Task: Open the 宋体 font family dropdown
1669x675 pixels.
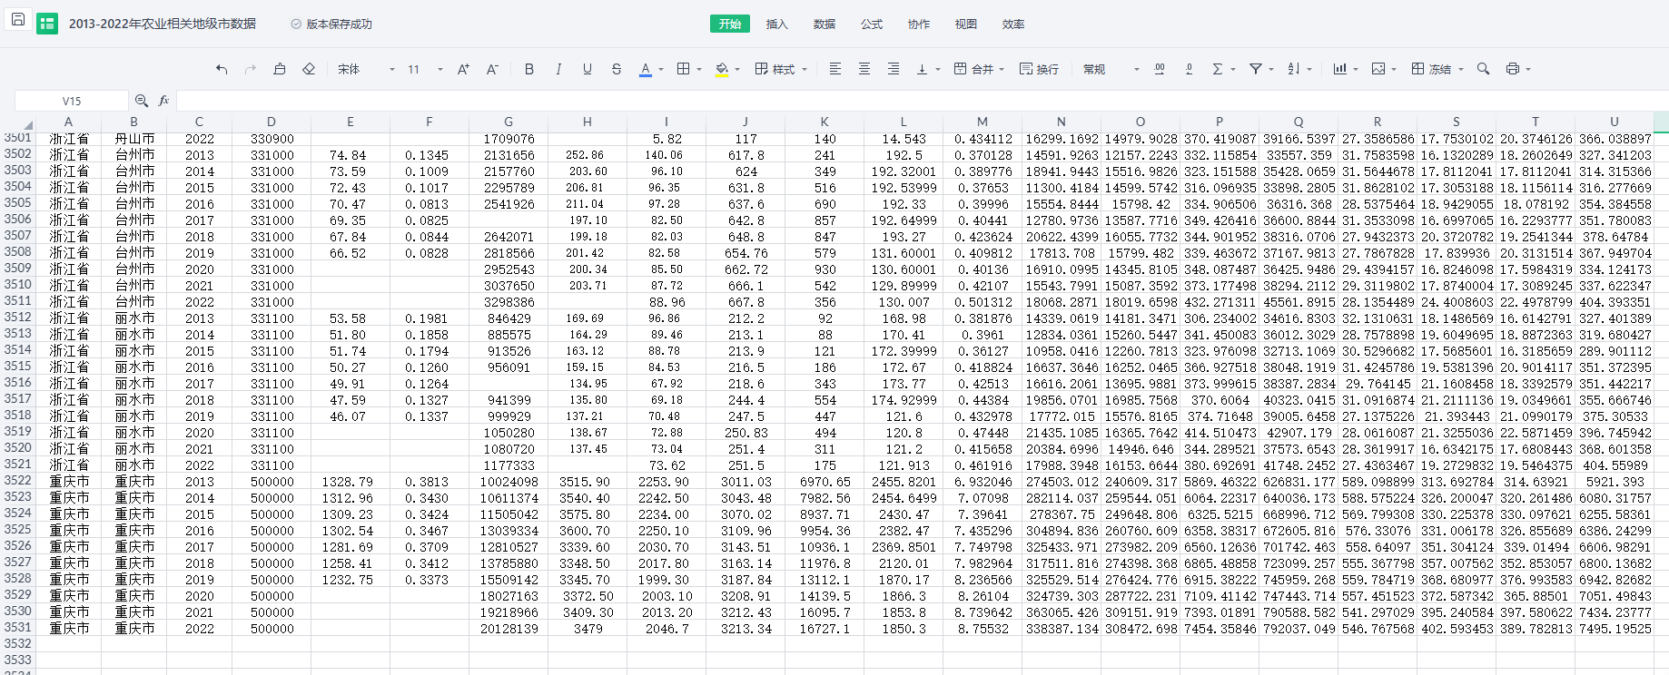Action: pyautogui.click(x=366, y=69)
